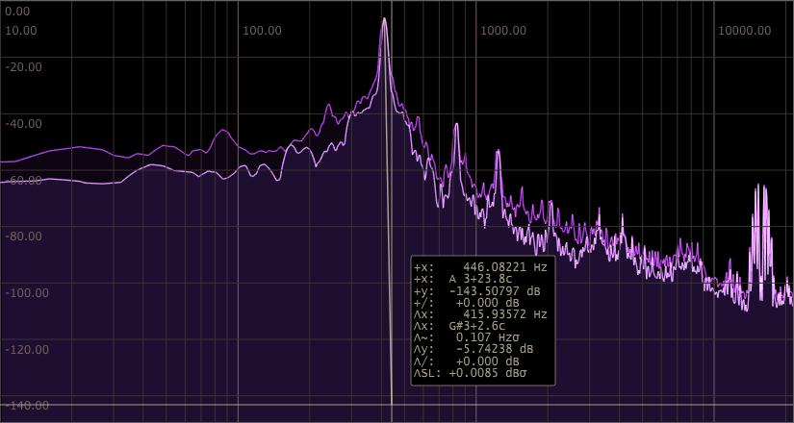The width and height of the screenshot is (794, 423).
Task: Click the 0.00 label at top left
Action: pyautogui.click(x=17, y=12)
